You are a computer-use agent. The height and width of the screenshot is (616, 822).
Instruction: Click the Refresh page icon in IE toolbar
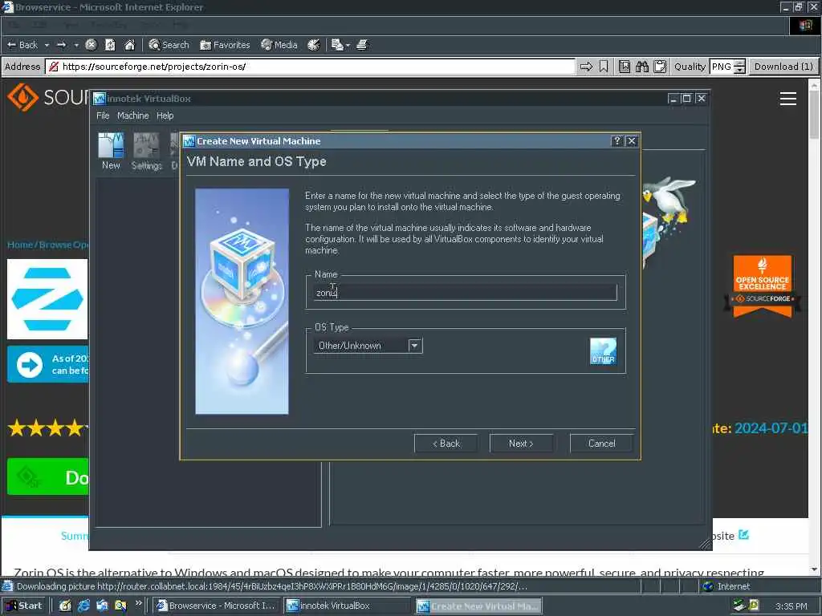tap(110, 45)
